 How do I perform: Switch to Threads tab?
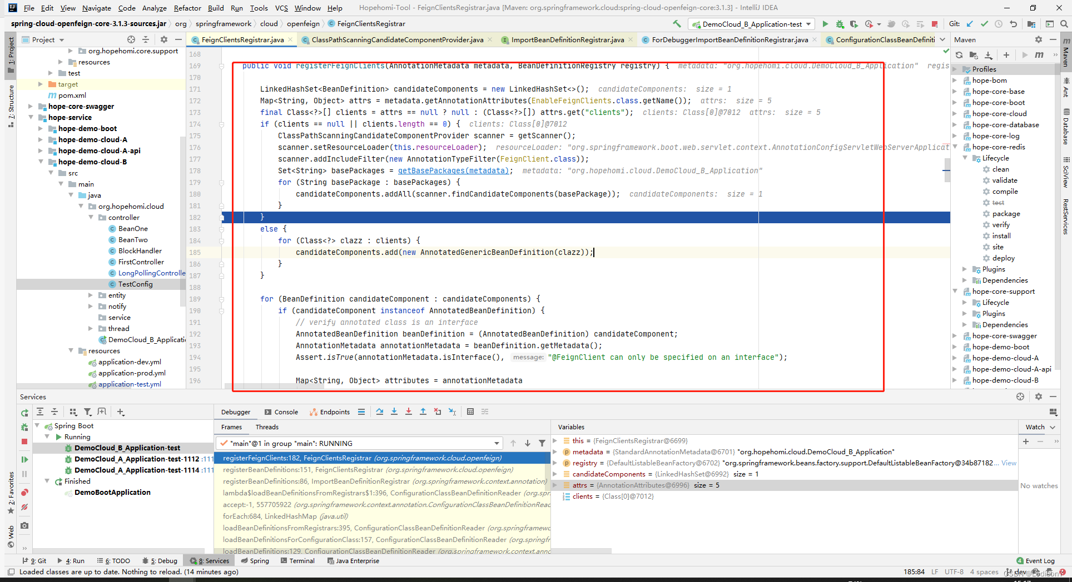pyautogui.click(x=267, y=427)
